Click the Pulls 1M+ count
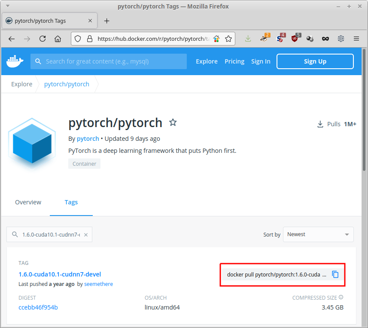 point(337,124)
